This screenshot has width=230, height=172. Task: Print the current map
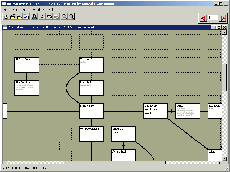pyautogui.click(x=34, y=17)
